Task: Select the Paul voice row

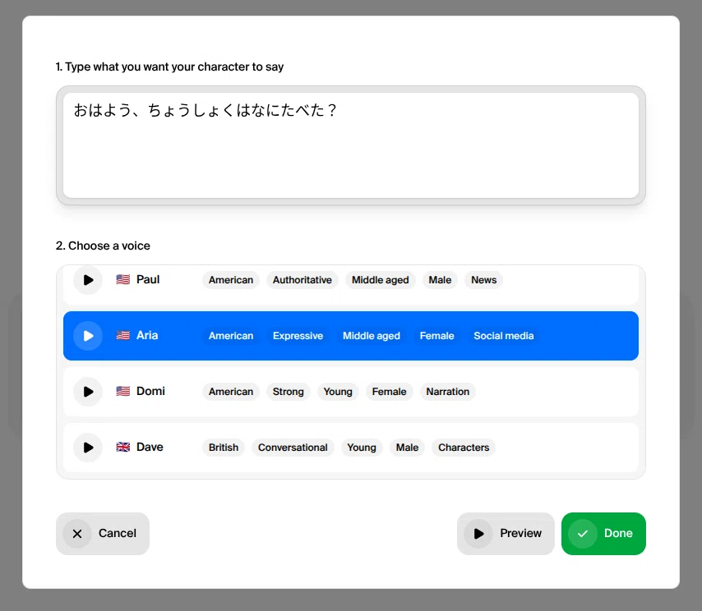Action: [351, 285]
